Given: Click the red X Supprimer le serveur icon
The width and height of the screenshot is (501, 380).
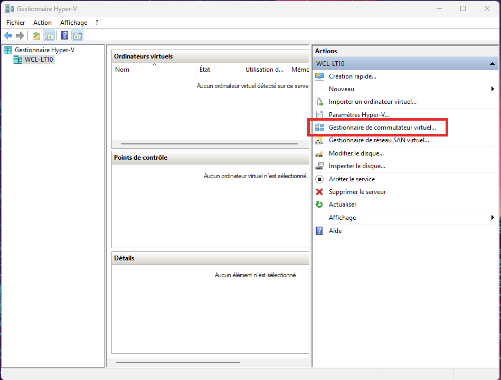Looking at the screenshot, I should click(319, 192).
